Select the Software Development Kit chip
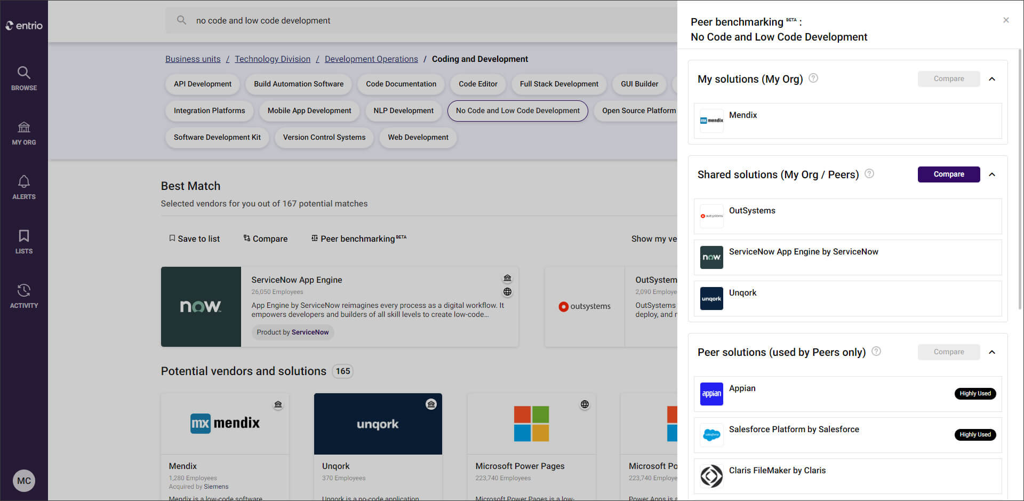1024x501 pixels. click(217, 137)
